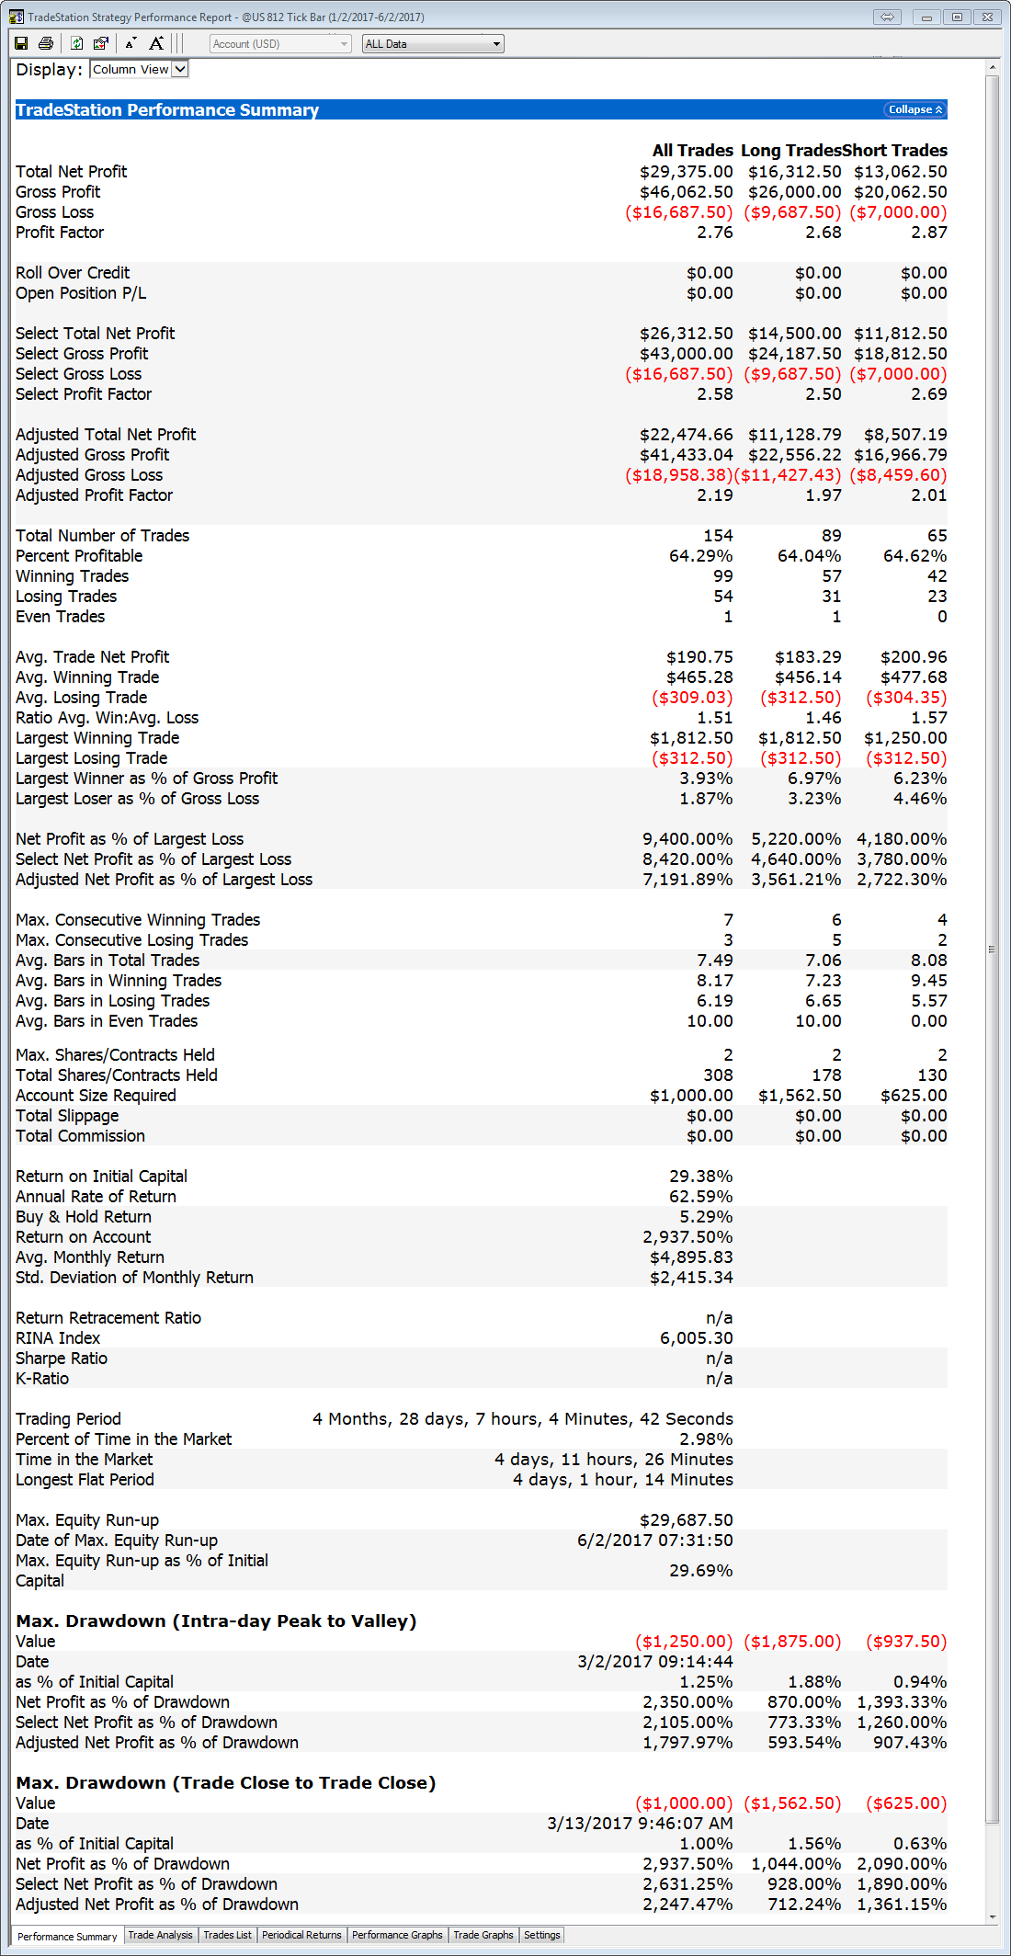1011x1956 pixels.
Task: Click the Adjusted Profit Factor label
Action: (94, 495)
